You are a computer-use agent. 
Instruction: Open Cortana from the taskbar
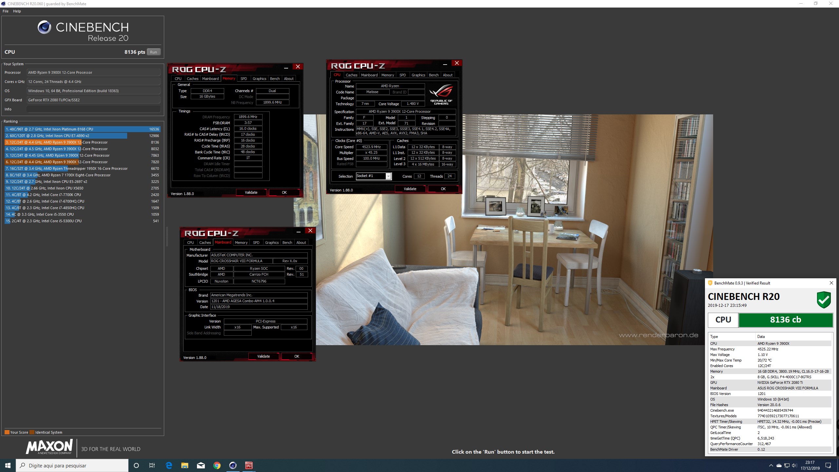tap(136, 465)
